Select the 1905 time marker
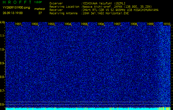Viewport: 173px width, 110px height. pos(84,24)
